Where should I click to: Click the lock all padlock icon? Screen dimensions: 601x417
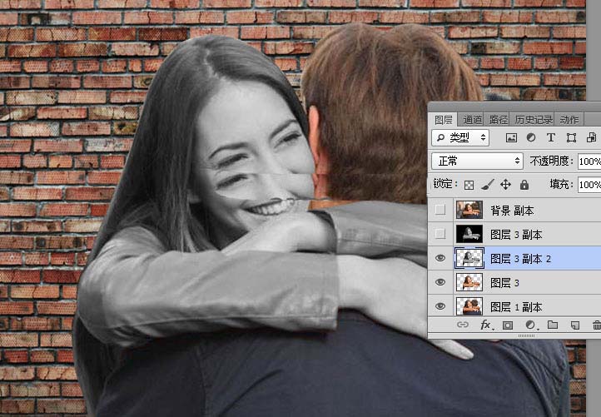524,185
